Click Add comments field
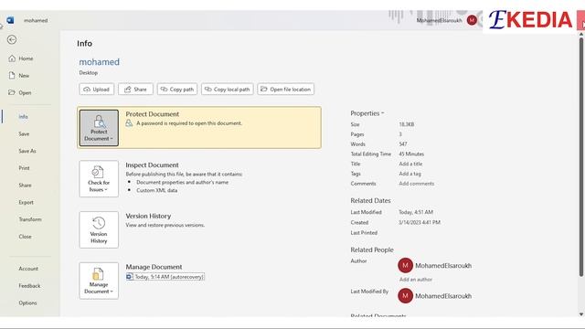Image resolution: width=585 pixels, height=329 pixels. [x=417, y=184]
